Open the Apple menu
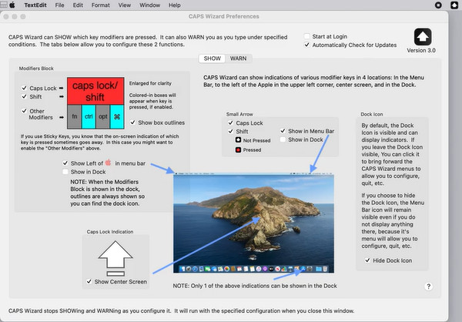 click(12, 5)
